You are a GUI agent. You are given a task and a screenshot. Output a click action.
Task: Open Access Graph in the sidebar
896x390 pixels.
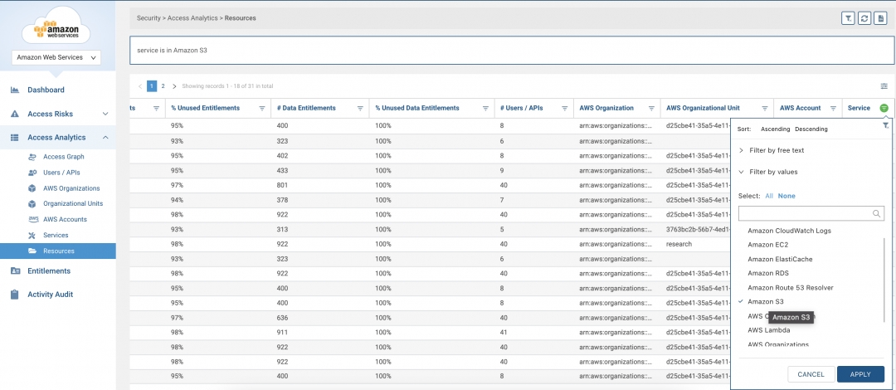pos(63,157)
